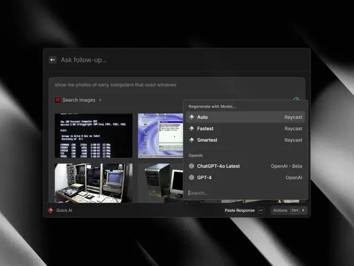354x266 pixels.
Task: Open the Windows desktop screenshot thumbnail
Action: click(x=160, y=135)
